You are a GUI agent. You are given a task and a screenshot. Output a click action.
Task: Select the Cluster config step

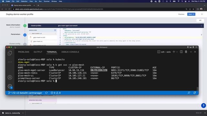(15, 43)
